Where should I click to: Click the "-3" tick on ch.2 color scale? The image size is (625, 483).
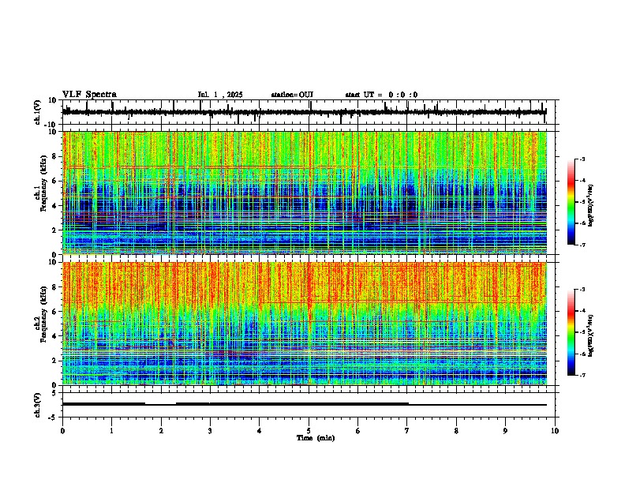coord(582,290)
